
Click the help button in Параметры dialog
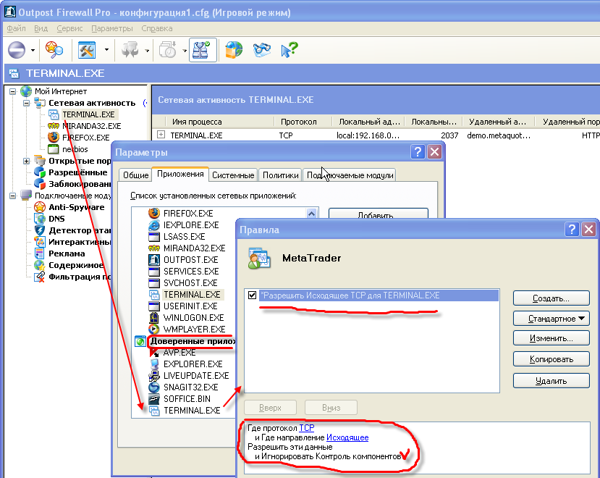coord(418,151)
